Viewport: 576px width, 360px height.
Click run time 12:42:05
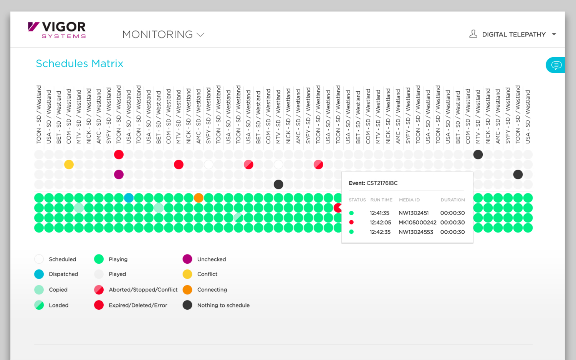tap(380, 223)
